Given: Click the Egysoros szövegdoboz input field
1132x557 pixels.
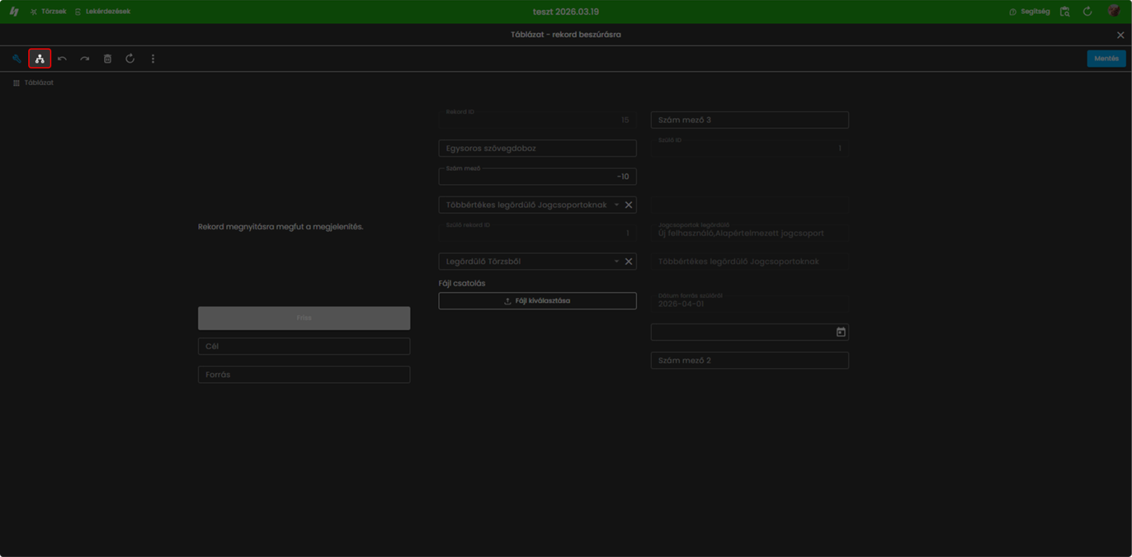Looking at the screenshot, I should (537, 148).
